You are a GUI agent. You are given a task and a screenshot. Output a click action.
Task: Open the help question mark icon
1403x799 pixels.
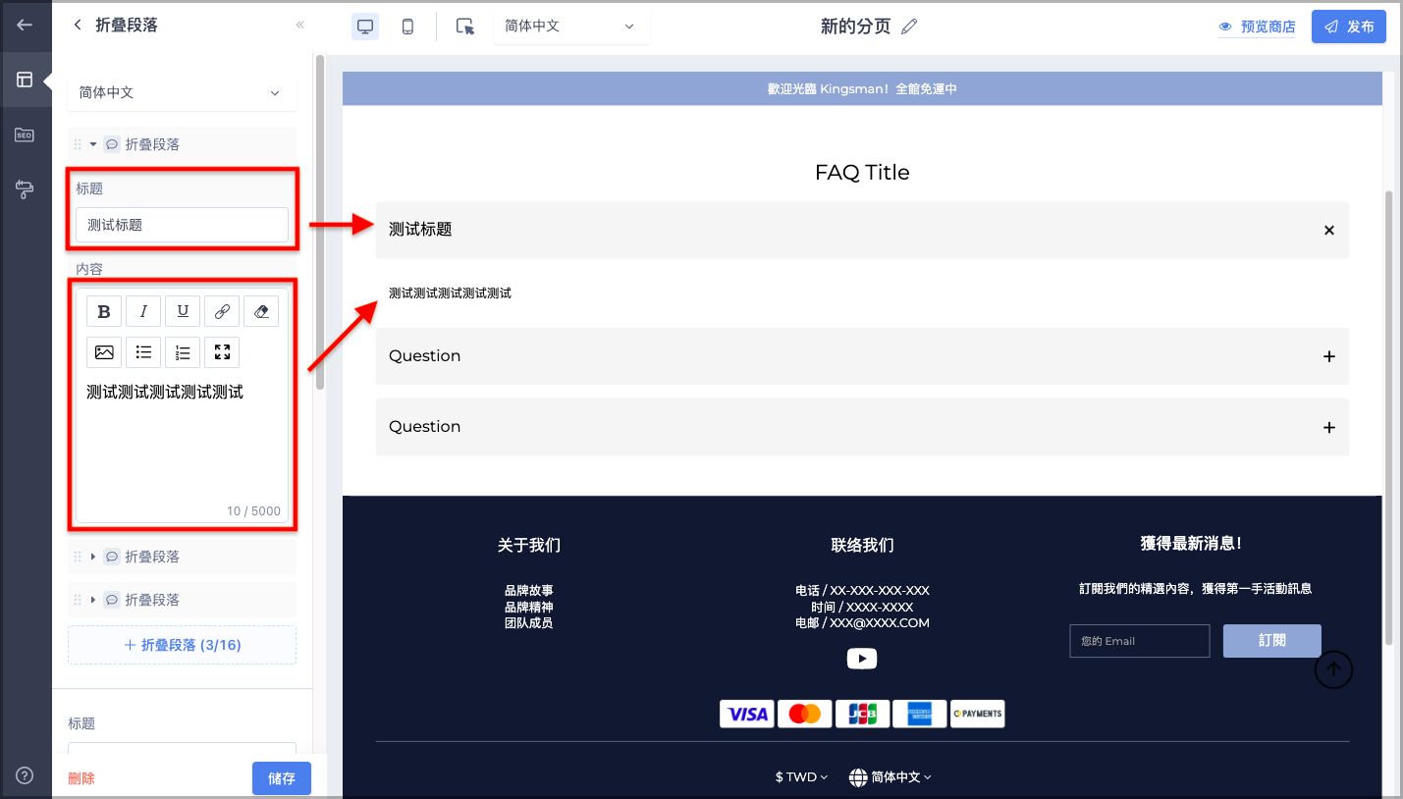25,775
